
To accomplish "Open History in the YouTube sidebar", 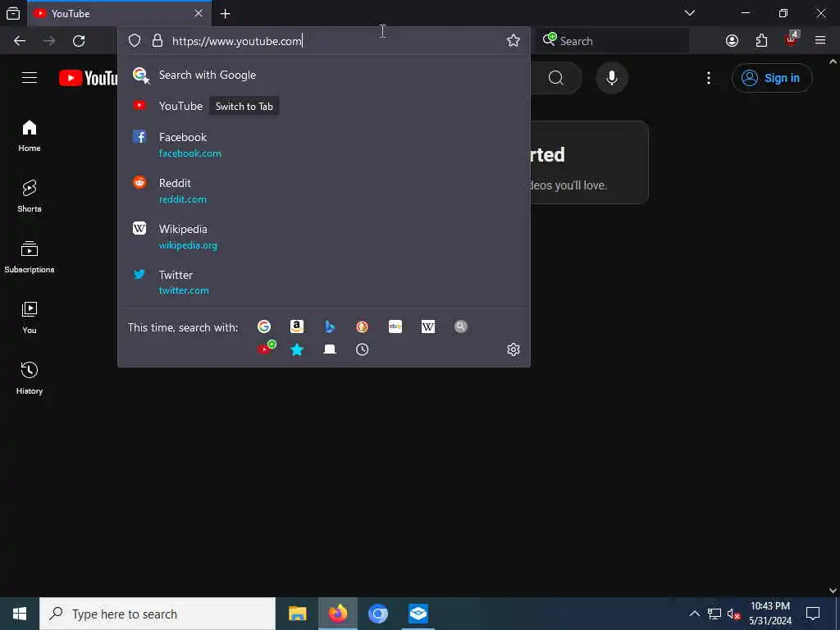I will pos(30,378).
